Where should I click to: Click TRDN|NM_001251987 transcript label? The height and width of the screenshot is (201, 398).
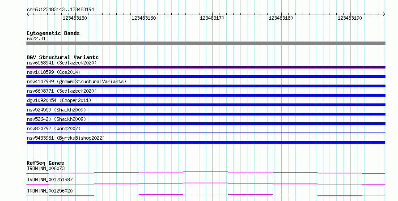coord(50,180)
